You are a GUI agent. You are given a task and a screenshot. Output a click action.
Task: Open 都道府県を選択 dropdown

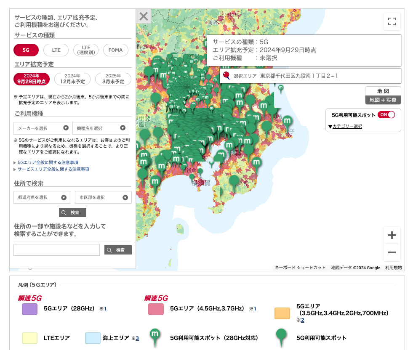click(x=42, y=197)
